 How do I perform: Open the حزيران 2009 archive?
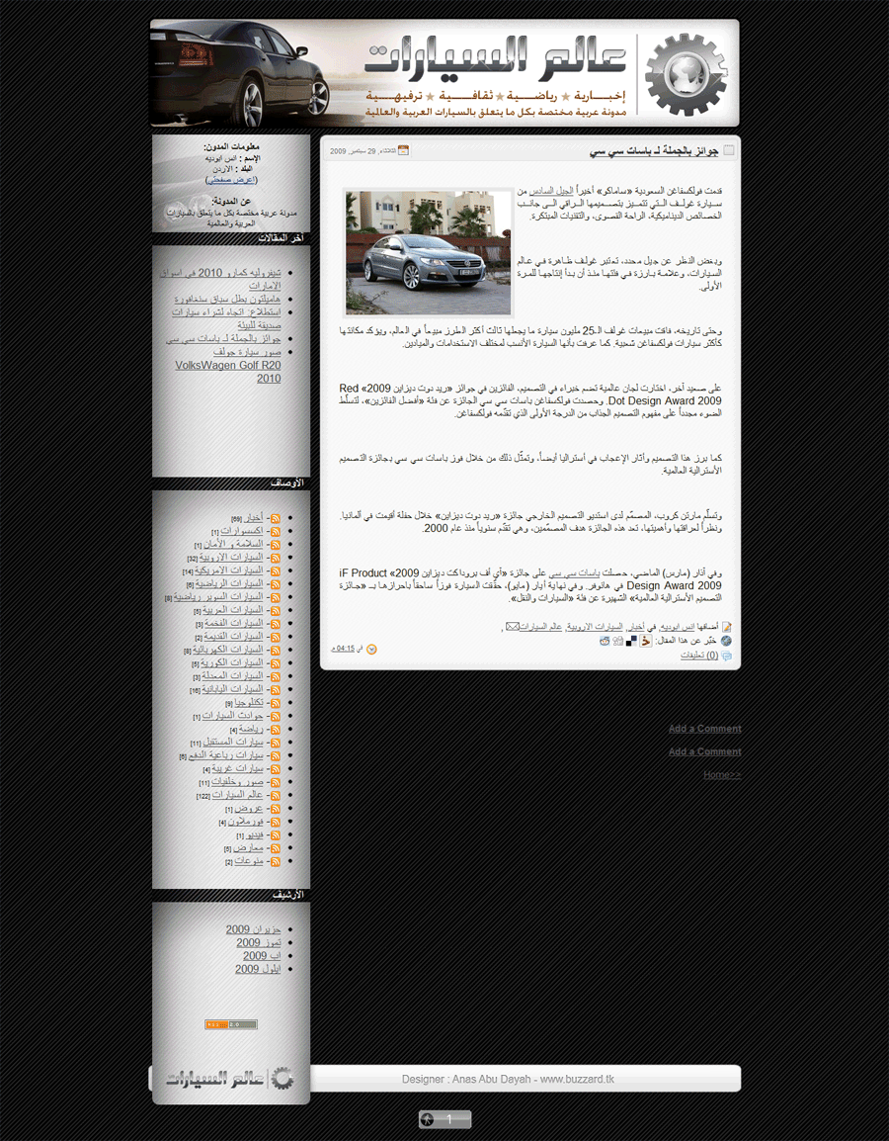tap(253, 929)
